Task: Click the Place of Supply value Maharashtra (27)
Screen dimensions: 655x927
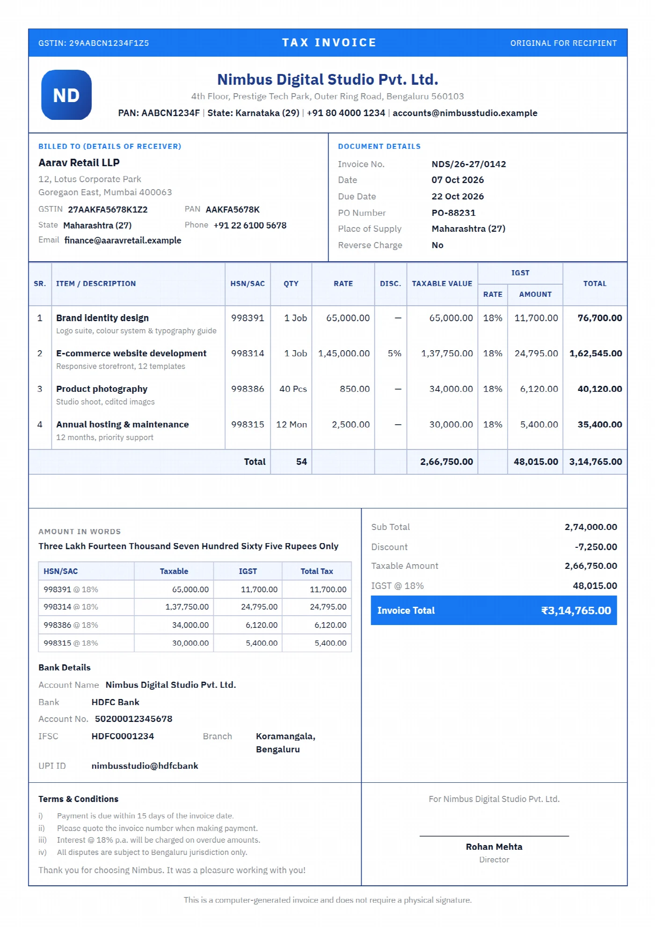Action: [468, 229]
